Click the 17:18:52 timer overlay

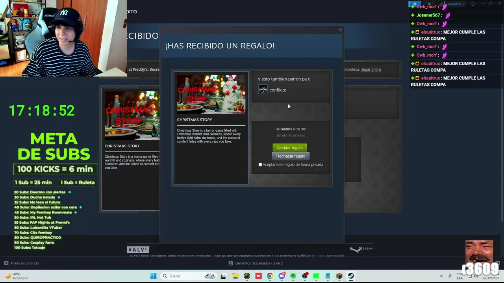[42, 111]
